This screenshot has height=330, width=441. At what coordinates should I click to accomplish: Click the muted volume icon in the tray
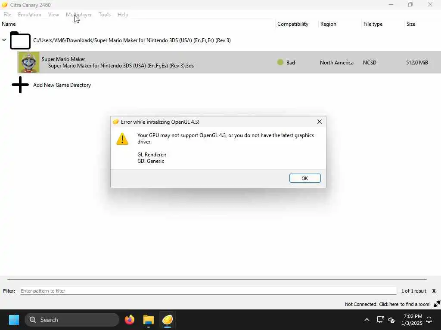pyautogui.click(x=391, y=320)
